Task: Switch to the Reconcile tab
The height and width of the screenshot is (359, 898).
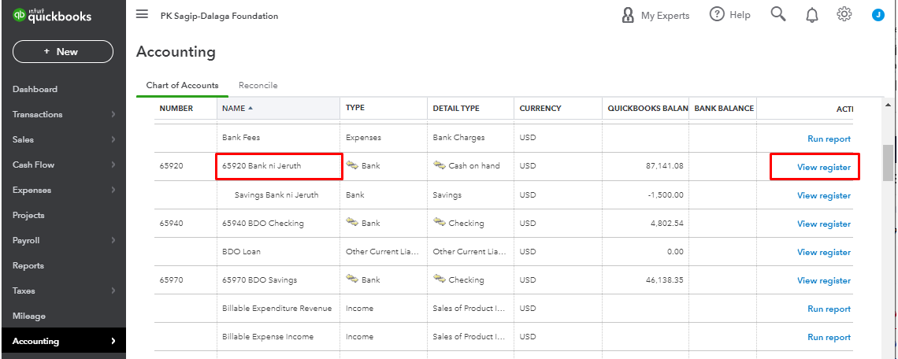Action: click(x=258, y=85)
